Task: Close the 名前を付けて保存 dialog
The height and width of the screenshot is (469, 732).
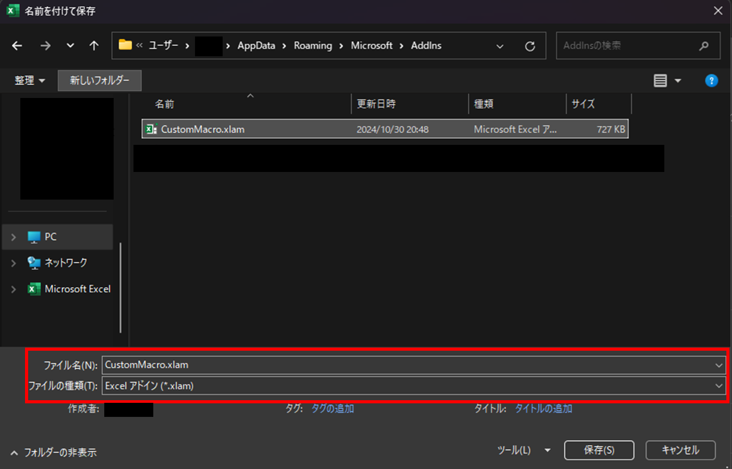Action: [x=718, y=11]
